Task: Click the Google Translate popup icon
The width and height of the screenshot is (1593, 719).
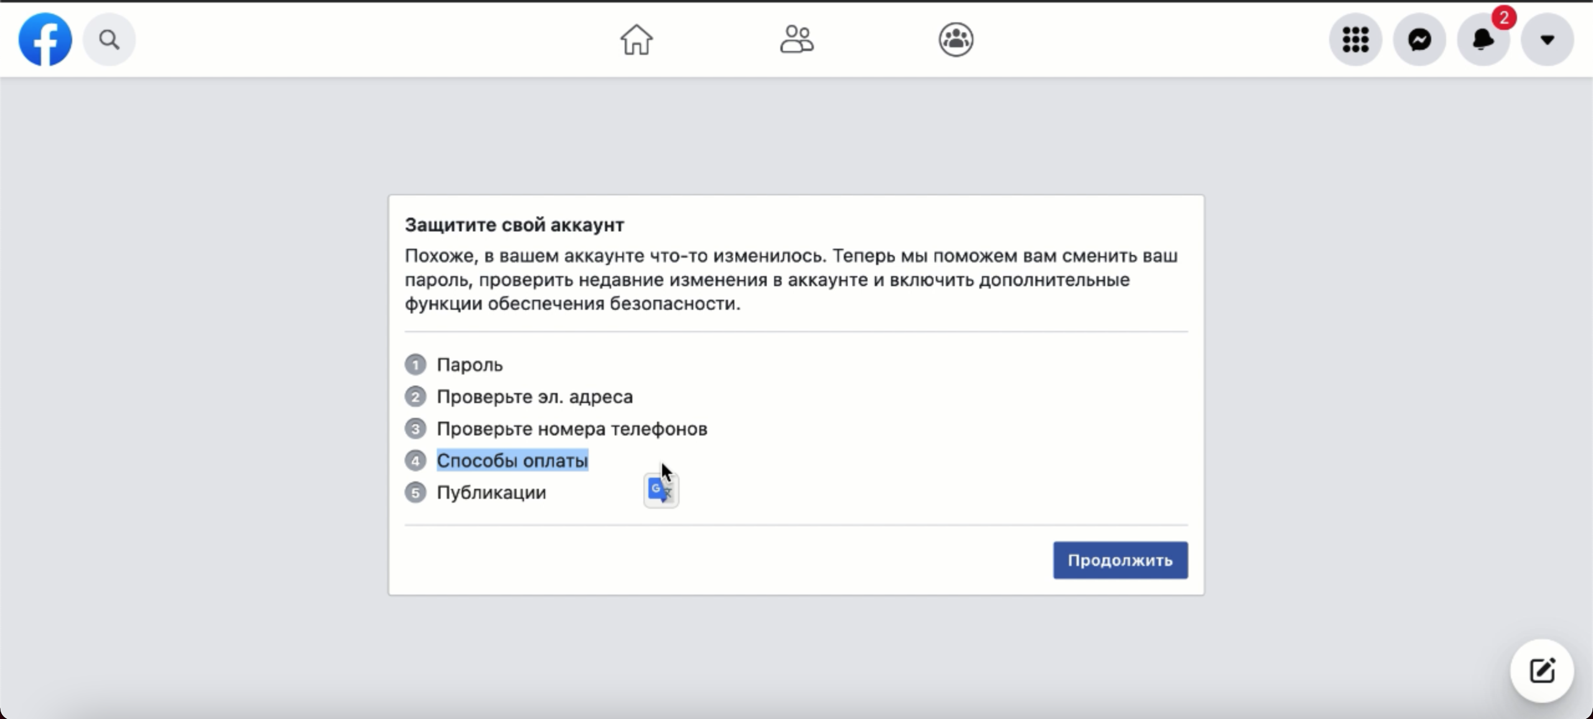Action: tap(660, 491)
